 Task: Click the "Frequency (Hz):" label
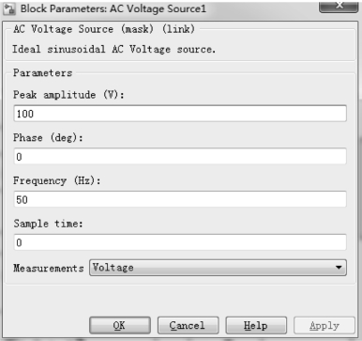point(57,180)
